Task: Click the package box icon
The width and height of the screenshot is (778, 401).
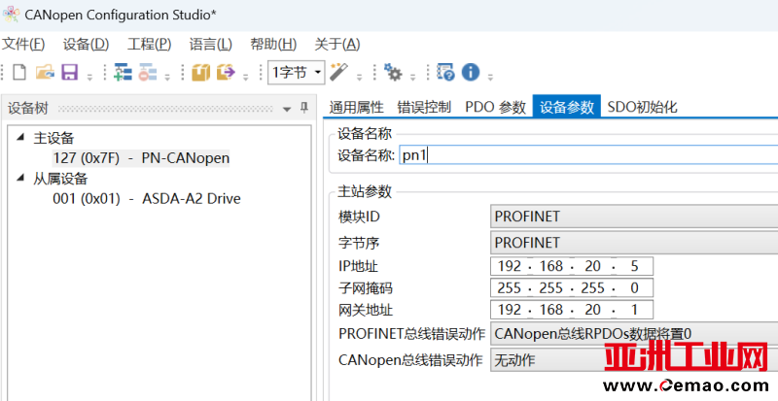Action: point(200,73)
